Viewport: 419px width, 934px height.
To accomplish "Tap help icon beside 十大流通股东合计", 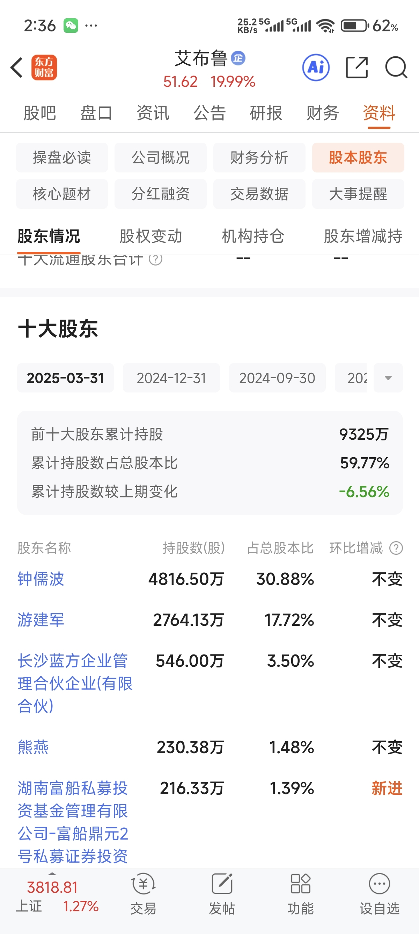I will (x=156, y=260).
